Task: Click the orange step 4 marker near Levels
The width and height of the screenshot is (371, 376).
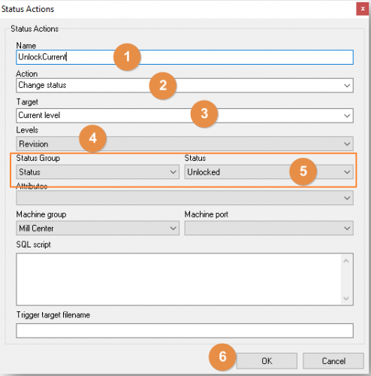Action: [93, 138]
